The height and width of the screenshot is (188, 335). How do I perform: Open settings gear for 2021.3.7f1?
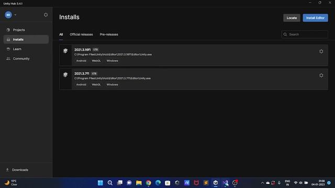[321, 75]
